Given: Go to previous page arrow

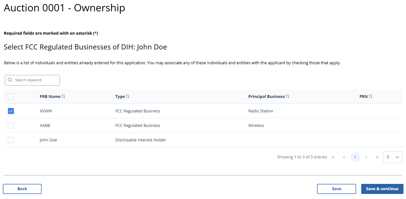Looking at the screenshot, I should click(344, 157).
